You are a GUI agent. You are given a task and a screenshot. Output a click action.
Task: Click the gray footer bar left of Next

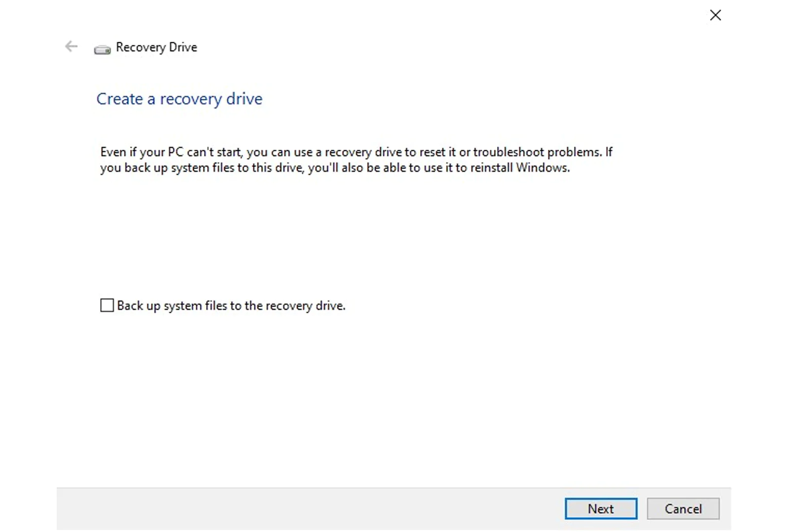pyautogui.click(x=311, y=509)
